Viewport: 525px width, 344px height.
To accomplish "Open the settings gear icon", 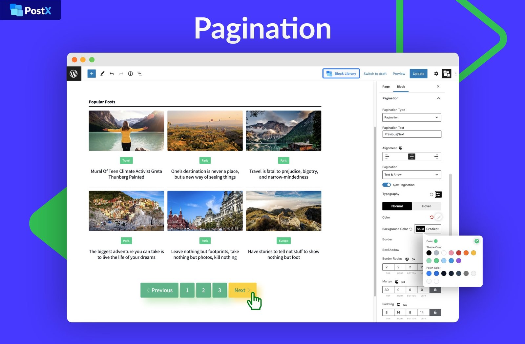I will (x=436, y=74).
